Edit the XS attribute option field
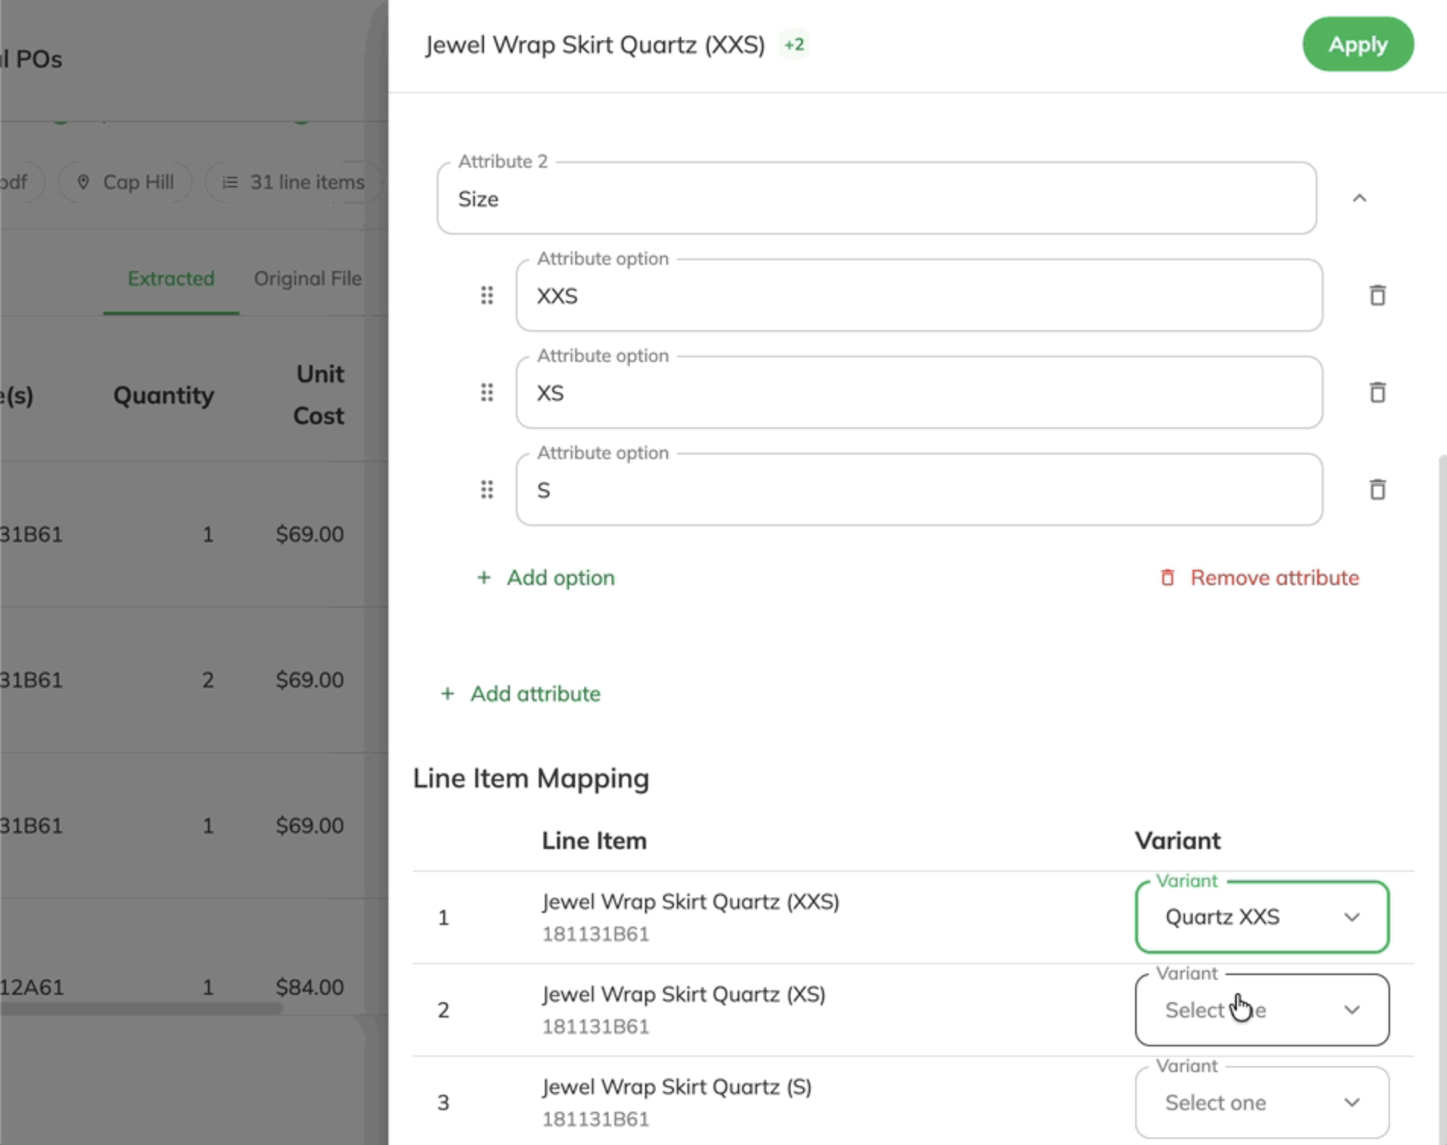 point(919,392)
